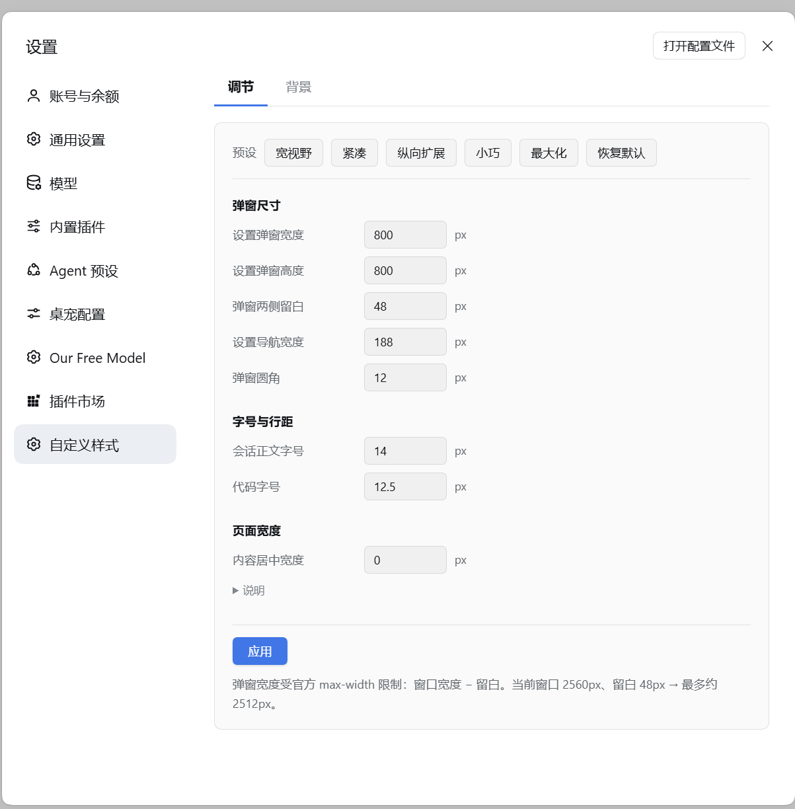Click the 会话正文字号 input showing 14

[405, 451]
